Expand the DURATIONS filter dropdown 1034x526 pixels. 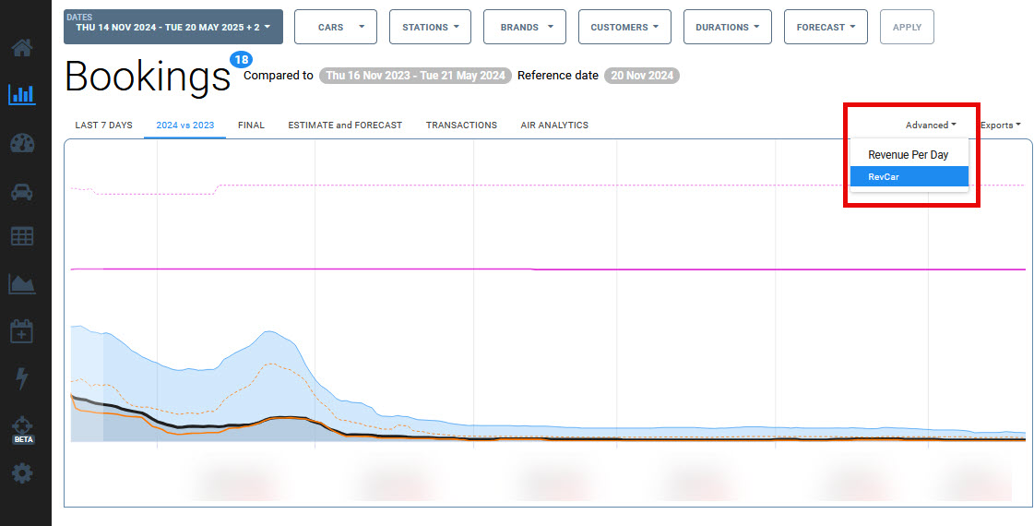(728, 27)
